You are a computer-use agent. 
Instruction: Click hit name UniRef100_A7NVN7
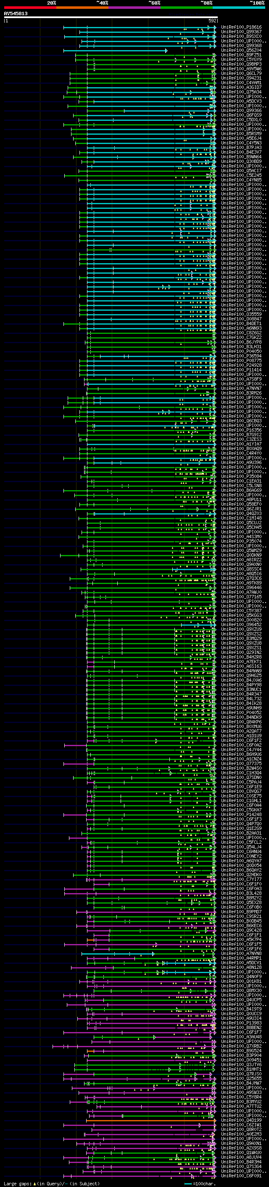[241, 389]
